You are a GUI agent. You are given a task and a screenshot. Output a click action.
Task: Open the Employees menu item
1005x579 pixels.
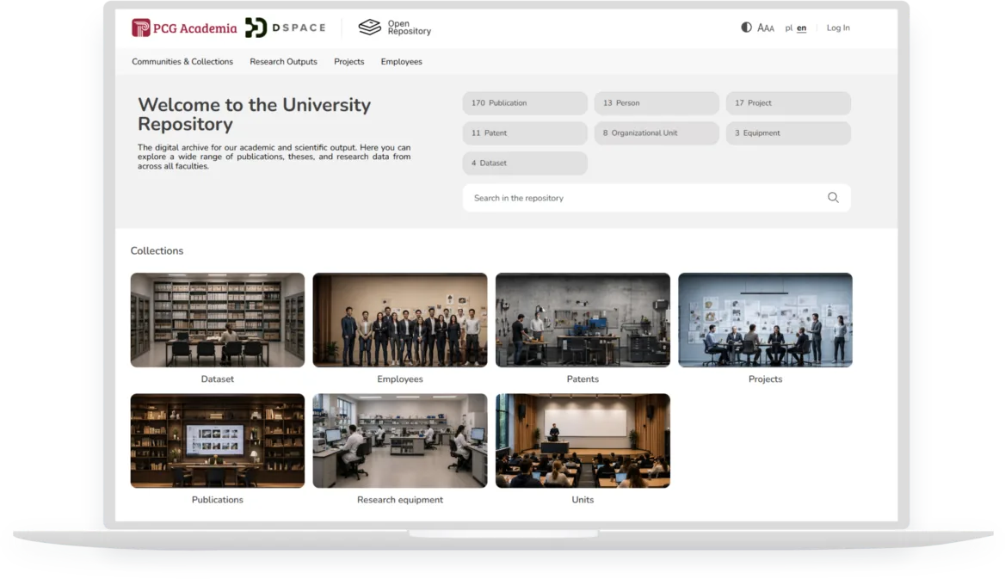(401, 62)
